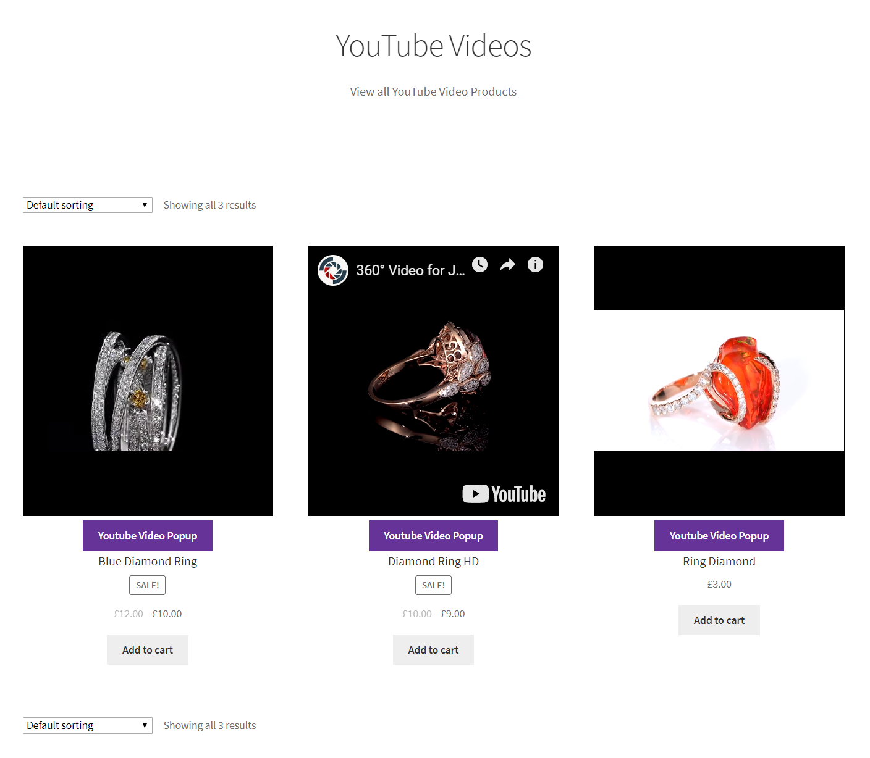Open the top Default sorting dropdown
Image resolution: width=870 pixels, height=758 pixels.
coord(87,204)
